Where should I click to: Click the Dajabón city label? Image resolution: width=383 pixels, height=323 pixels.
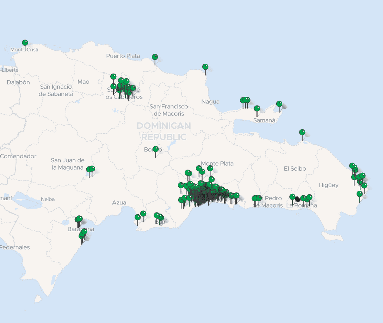(18, 82)
